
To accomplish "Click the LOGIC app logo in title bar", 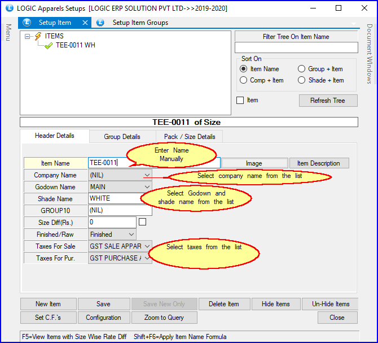I will tap(10, 8).
